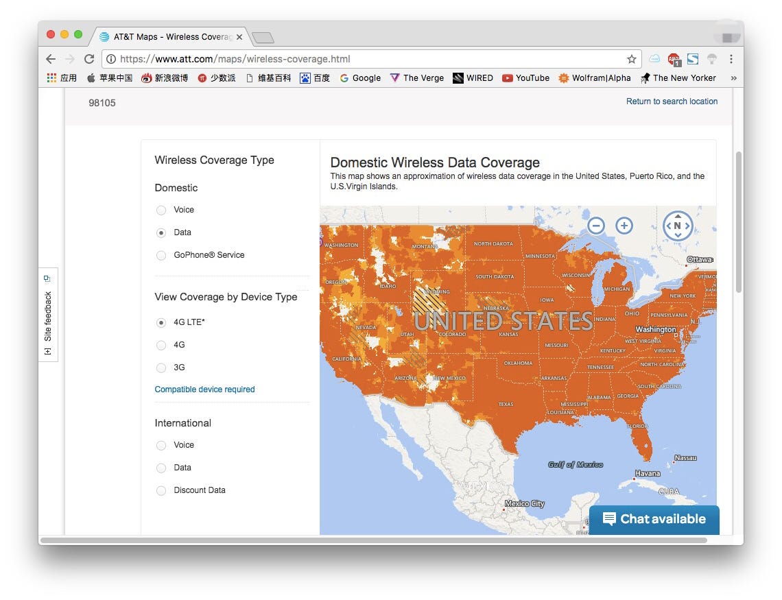Open Compatible device required link
Screen dimensions: 782x600
(204, 389)
